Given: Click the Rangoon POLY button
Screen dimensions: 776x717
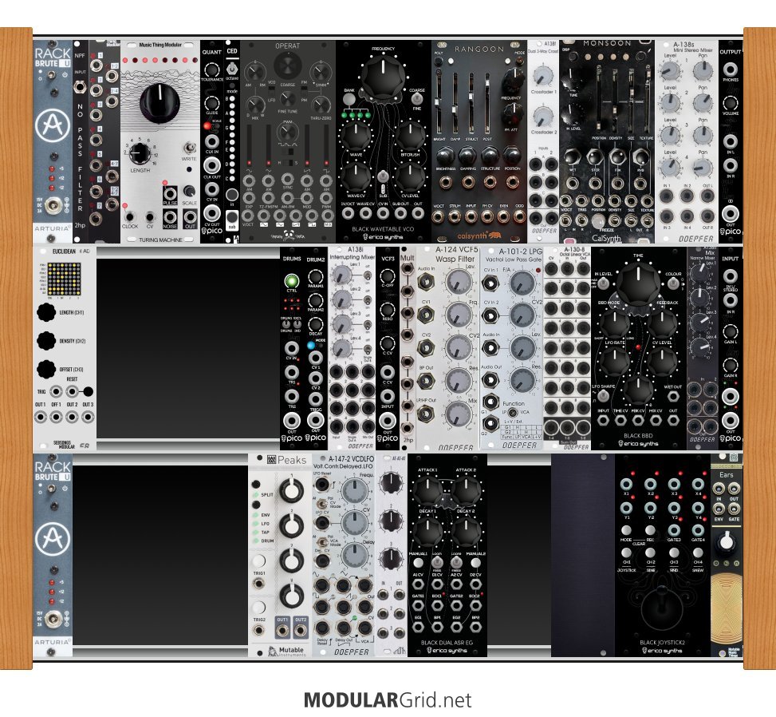Looking at the screenshot, I should point(438,61).
